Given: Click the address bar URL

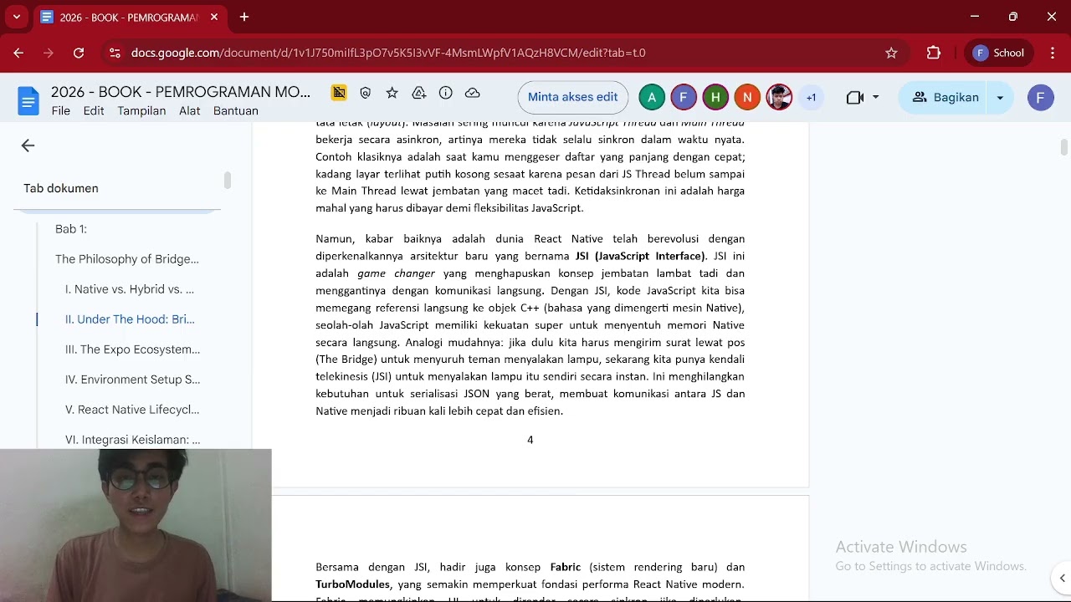Looking at the screenshot, I should coord(388,53).
